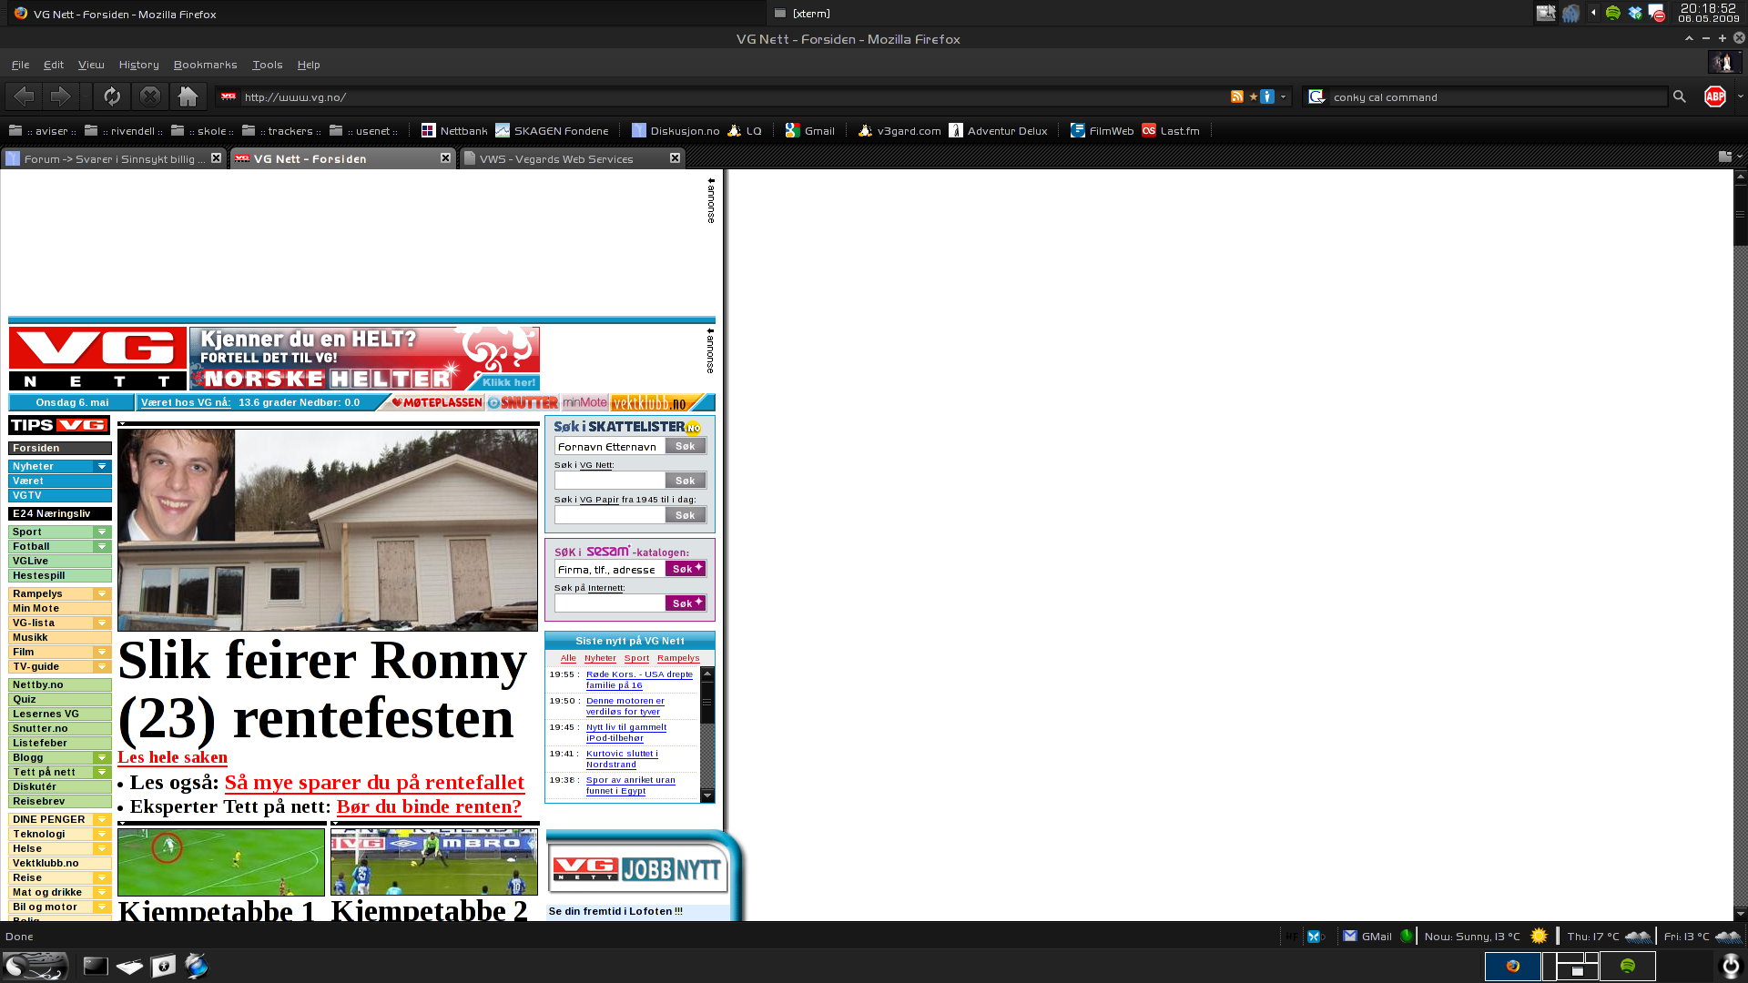Open Dropbox tray icon
Image resolution: width=1748 pixels, height=983 pixels.
coord(1635,14)
